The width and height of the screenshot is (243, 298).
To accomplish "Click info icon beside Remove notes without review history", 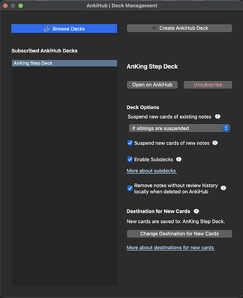I will pyautogui.click(x=223, y=188).
